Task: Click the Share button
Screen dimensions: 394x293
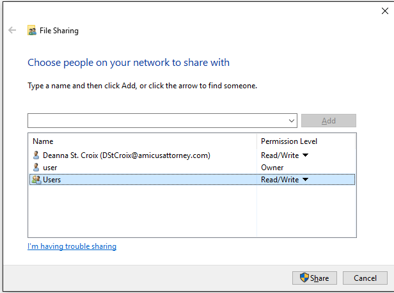Action: tap(315, 278)
